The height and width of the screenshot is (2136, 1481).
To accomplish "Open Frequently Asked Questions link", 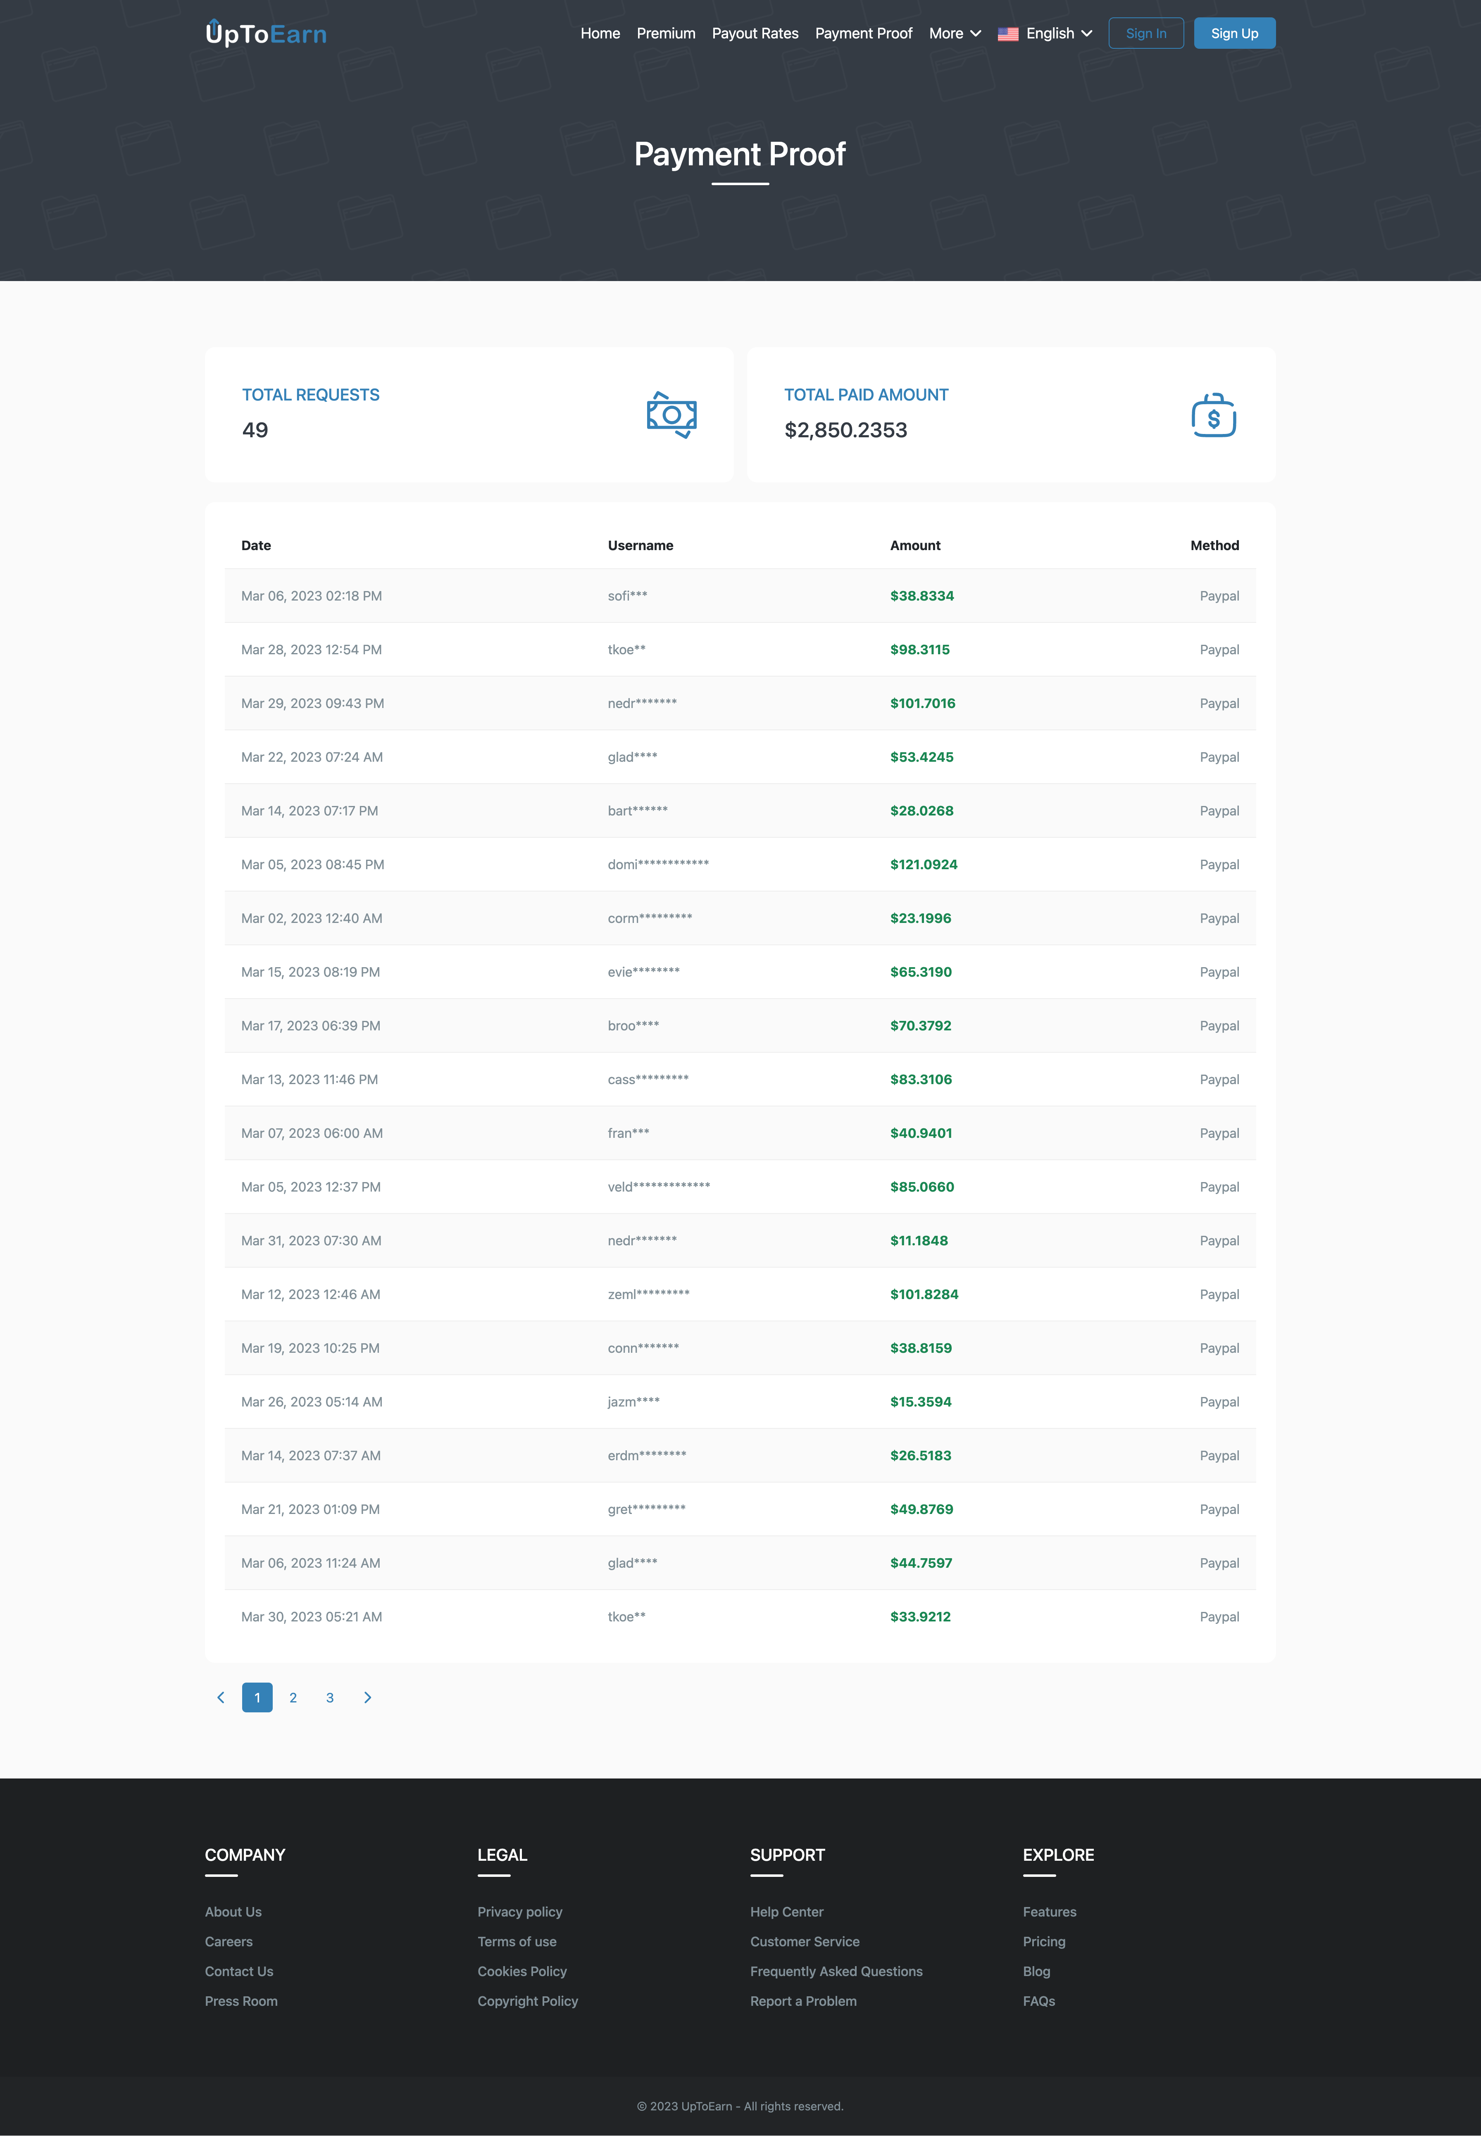I will click(835, 1971).
